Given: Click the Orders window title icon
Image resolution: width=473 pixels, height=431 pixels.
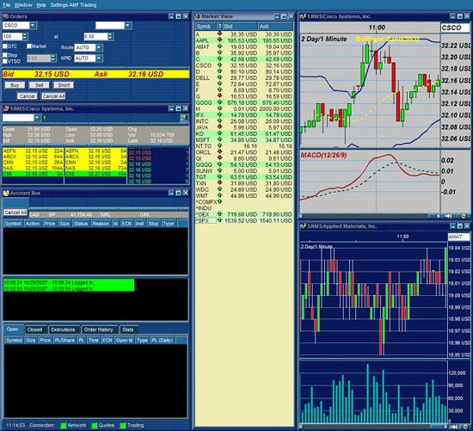Looking at the screenshot, I should (6, 16).
